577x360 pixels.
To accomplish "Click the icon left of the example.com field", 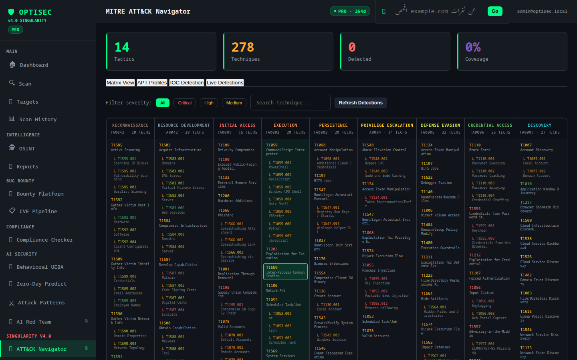I will pyautogui.click(x=383, y=11).
